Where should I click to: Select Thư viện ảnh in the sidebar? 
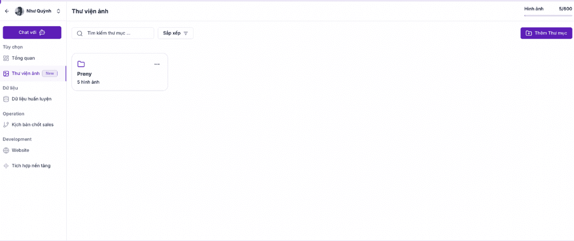26,73
